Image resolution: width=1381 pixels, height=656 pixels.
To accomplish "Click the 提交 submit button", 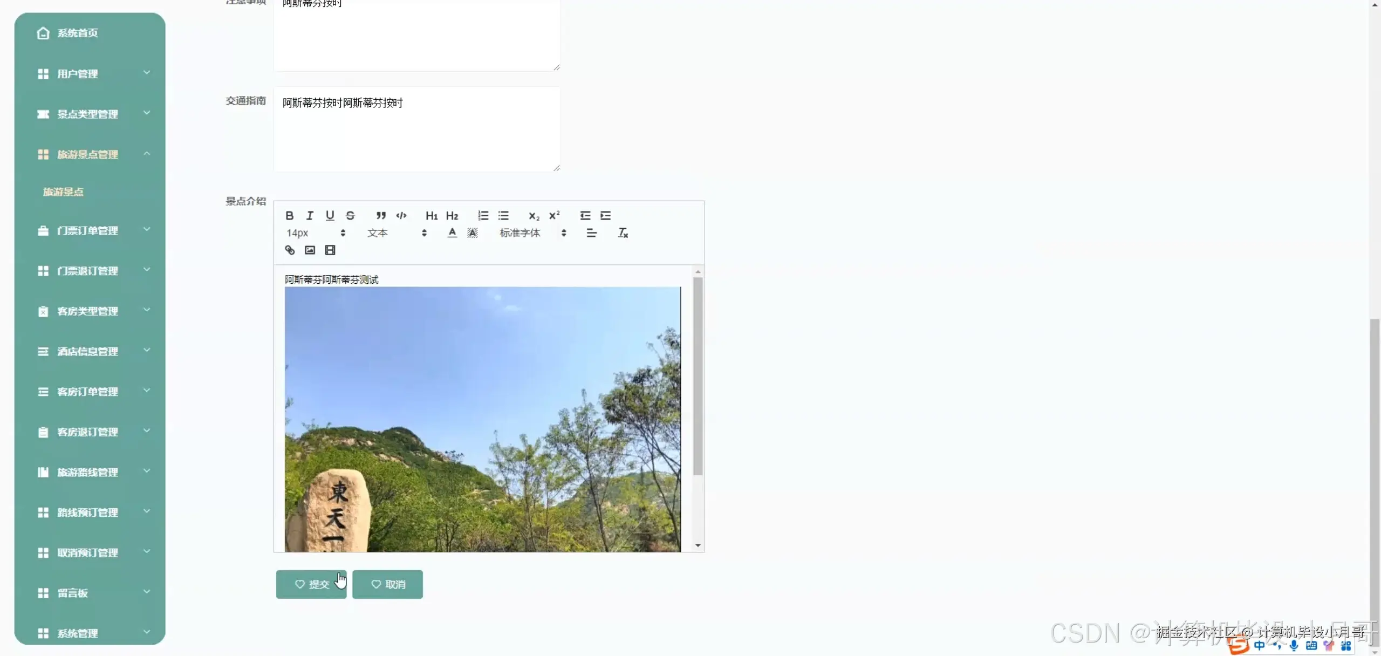I will tap(311, 584).
